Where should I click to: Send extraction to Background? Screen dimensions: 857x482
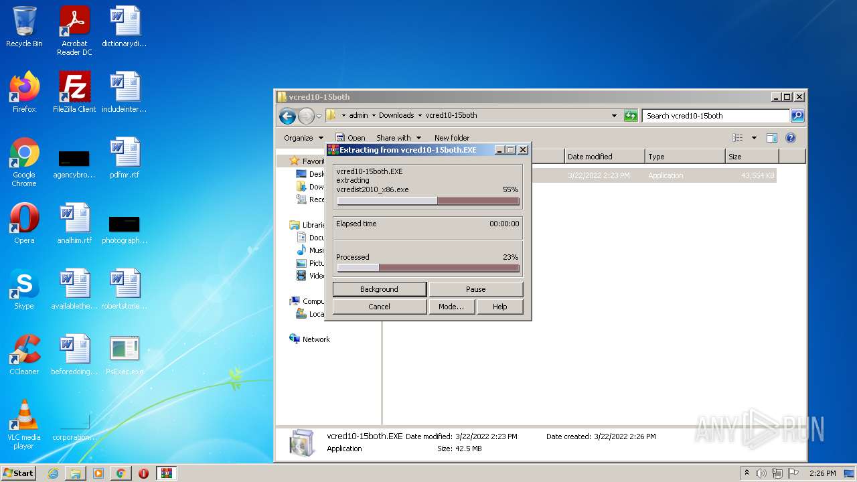coord(379,289)
